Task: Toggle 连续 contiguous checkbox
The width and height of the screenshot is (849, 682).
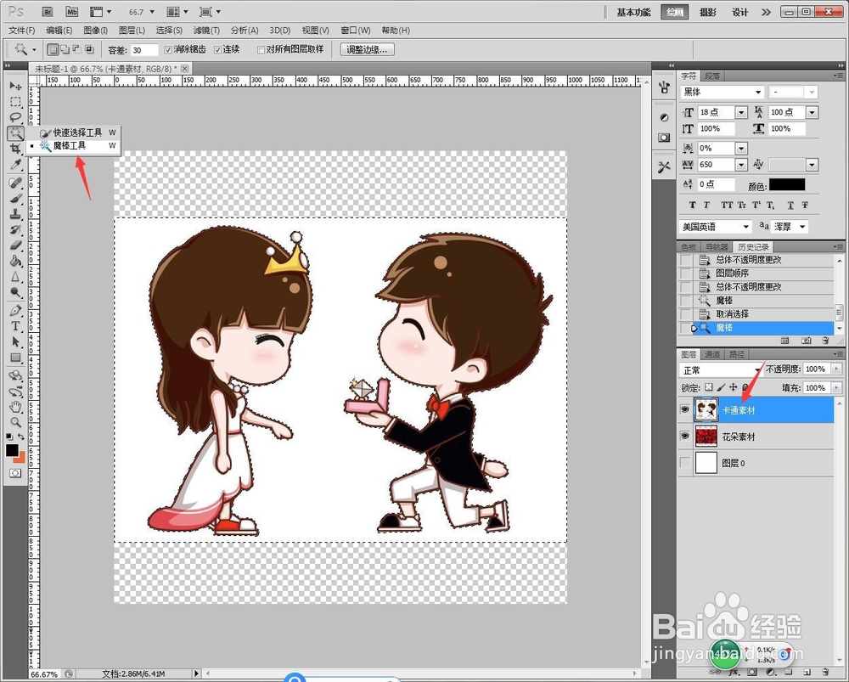Action: click(217, 50)
